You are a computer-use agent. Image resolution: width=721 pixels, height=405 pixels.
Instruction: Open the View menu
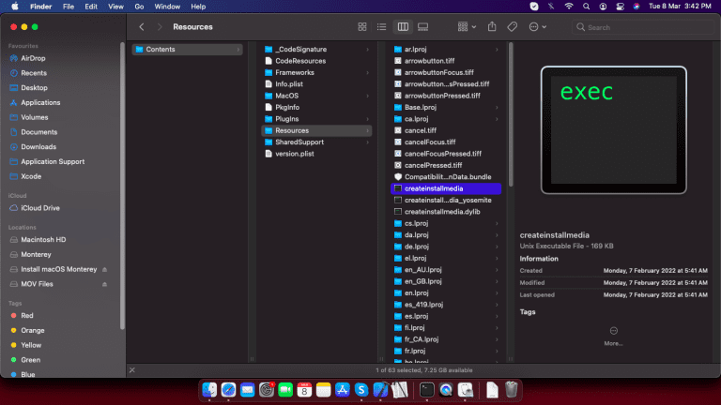(x=115, y=7)
